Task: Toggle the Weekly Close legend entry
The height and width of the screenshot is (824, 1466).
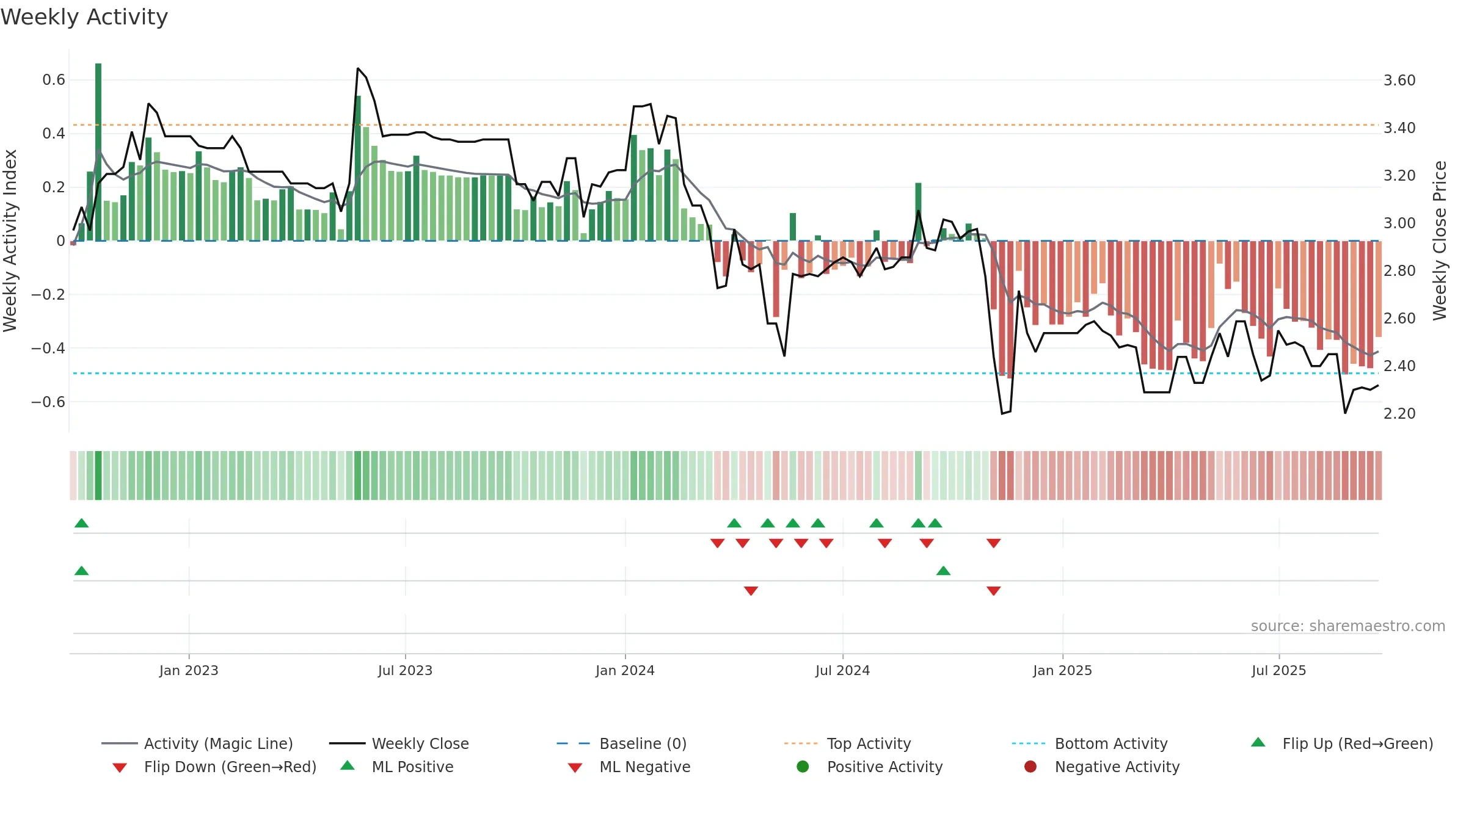Action: (399, 743)
